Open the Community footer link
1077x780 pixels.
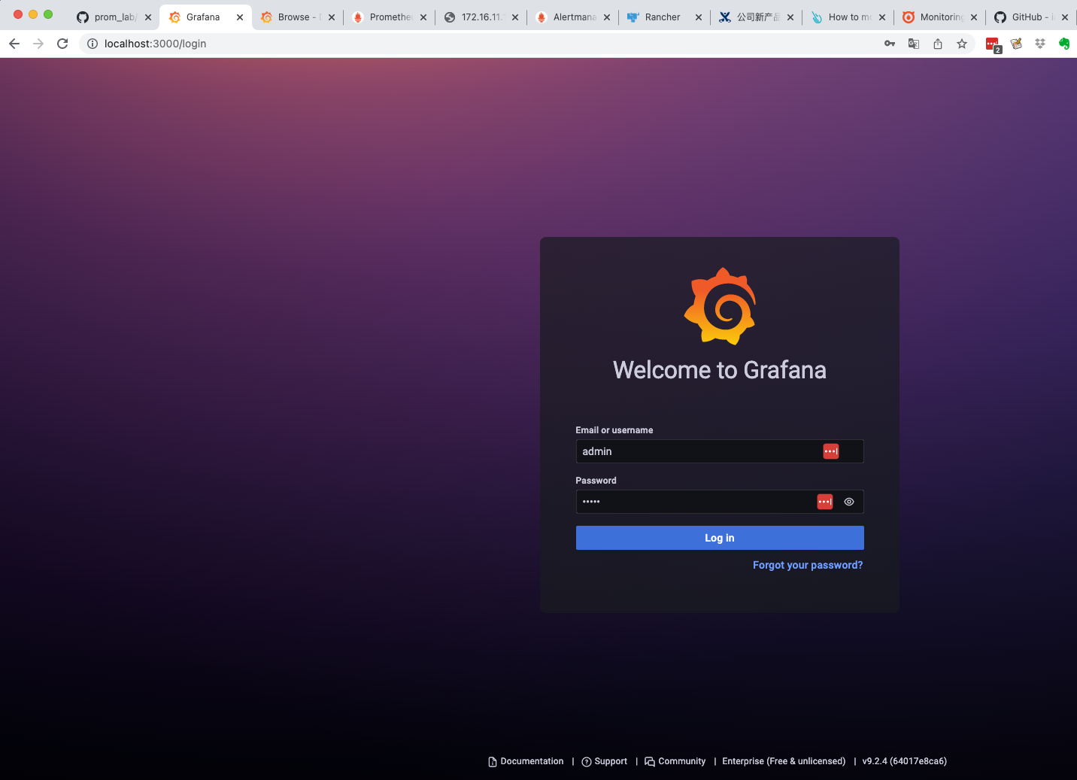[681, 761]
